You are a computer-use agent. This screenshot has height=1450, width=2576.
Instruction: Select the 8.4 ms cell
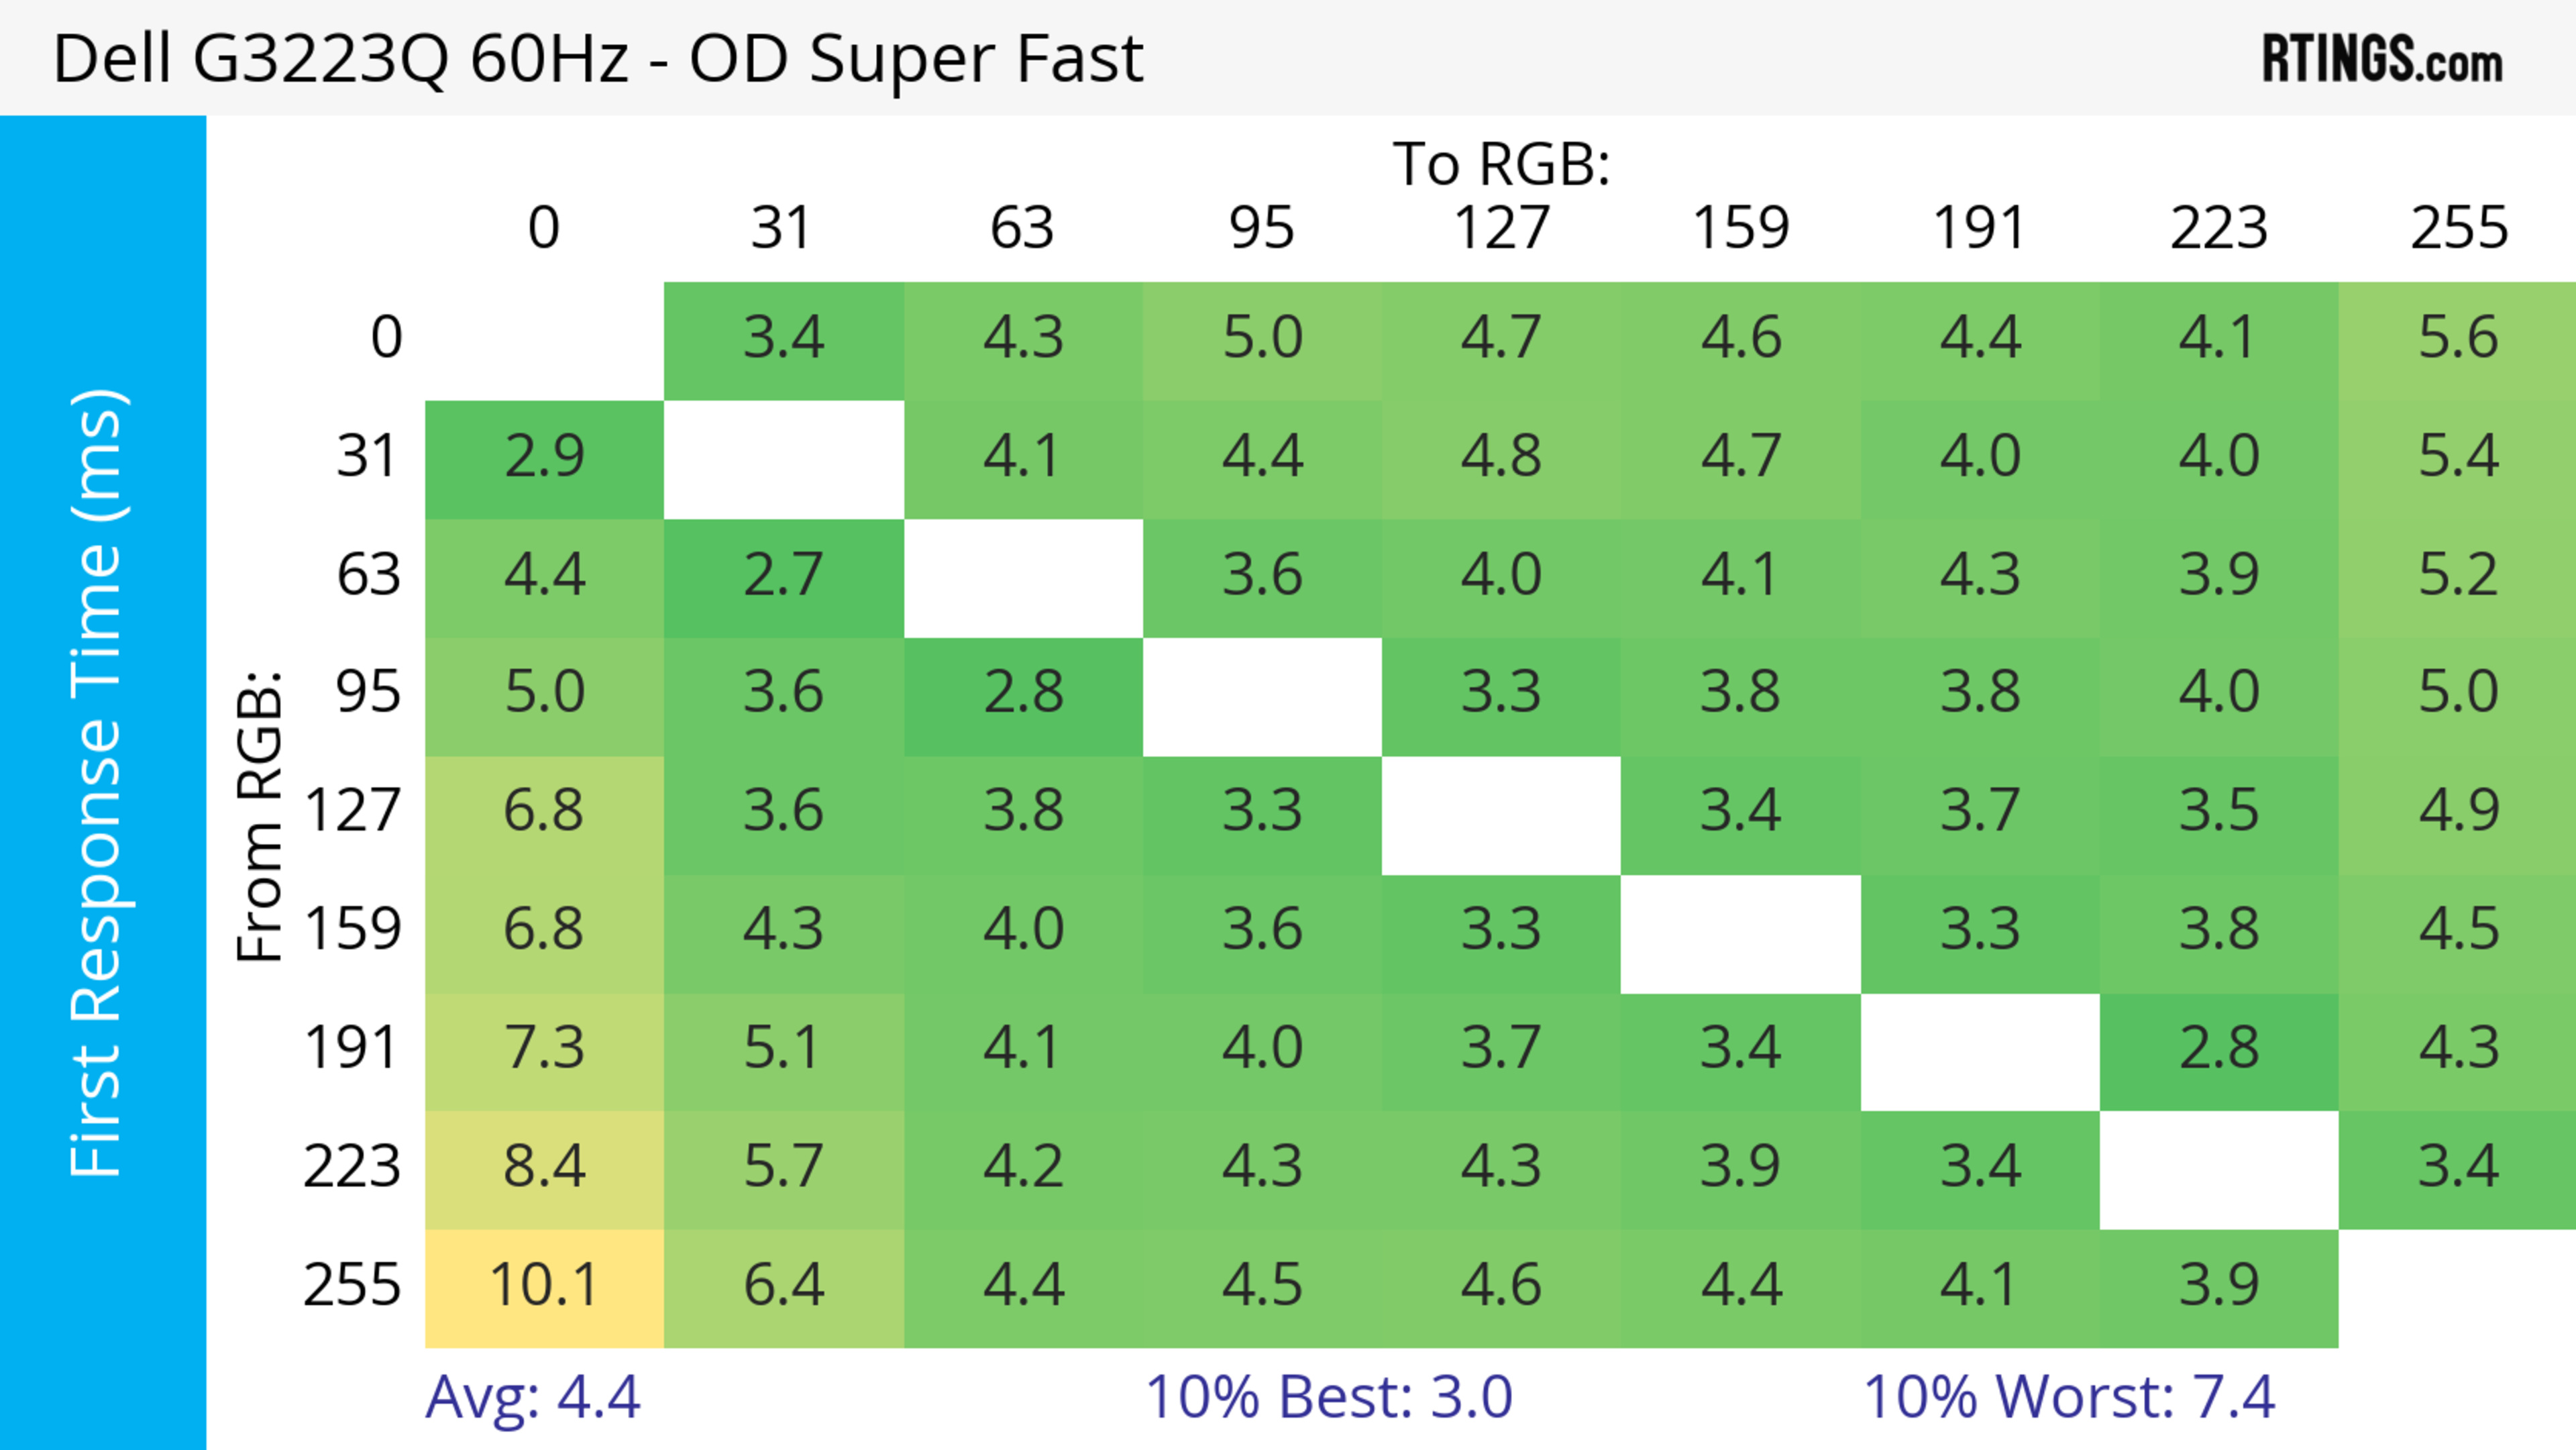tap(544, 1167)
